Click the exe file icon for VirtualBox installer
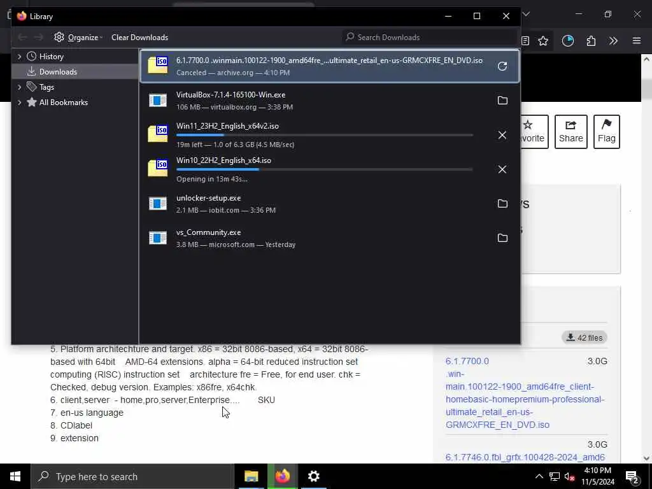The height and width of the screenshot is (489, 652). 158,100
